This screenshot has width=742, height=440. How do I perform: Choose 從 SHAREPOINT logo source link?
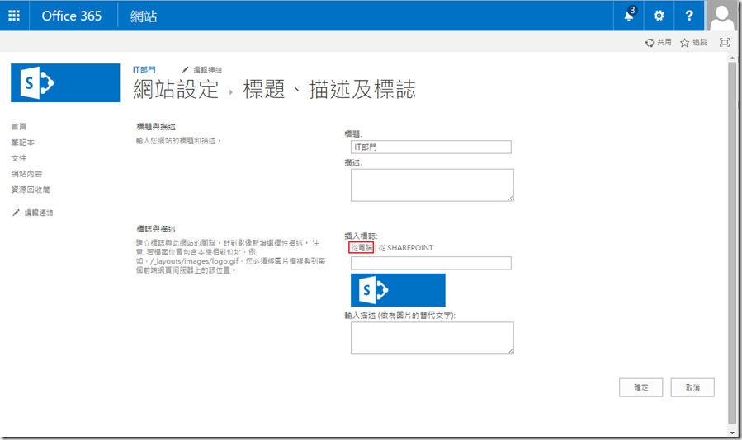point(405,247)
